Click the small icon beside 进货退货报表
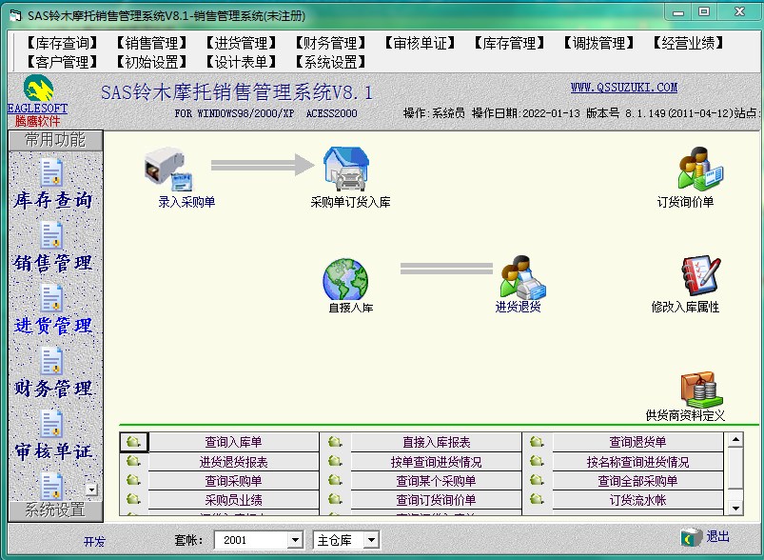This screenshot has width=764, height=560. point(133,461)
